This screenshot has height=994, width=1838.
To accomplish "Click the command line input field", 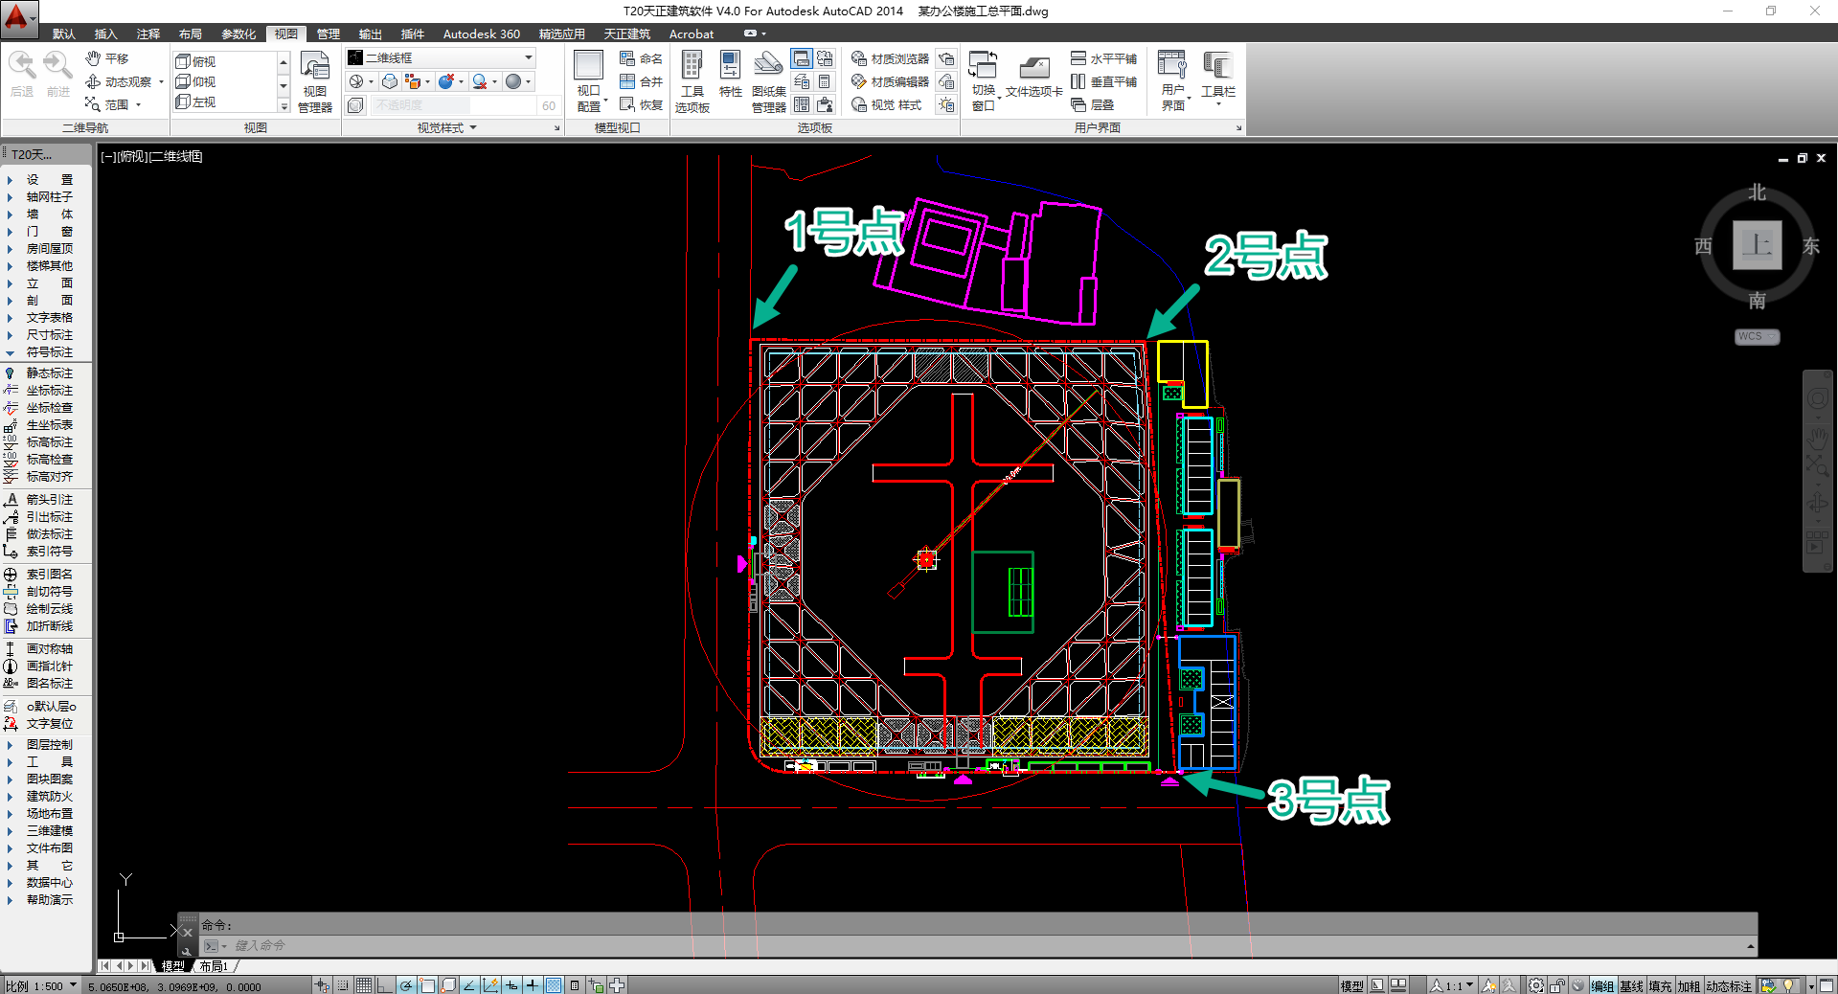I will pos(977,945).
